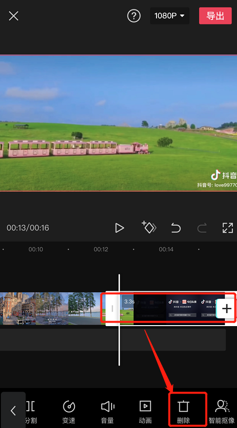Add a keyframe with the diamond icon
The width and height of the screenshot is (237, 428).
(x=149, y=227)
